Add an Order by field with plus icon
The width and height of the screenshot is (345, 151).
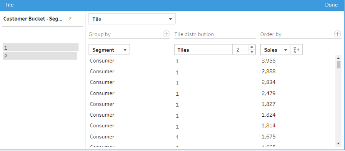[x=337, y=34]
